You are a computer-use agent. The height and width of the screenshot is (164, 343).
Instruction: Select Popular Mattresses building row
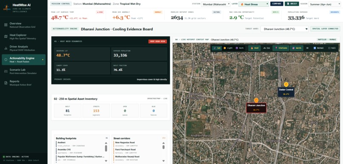coord(80,158)
